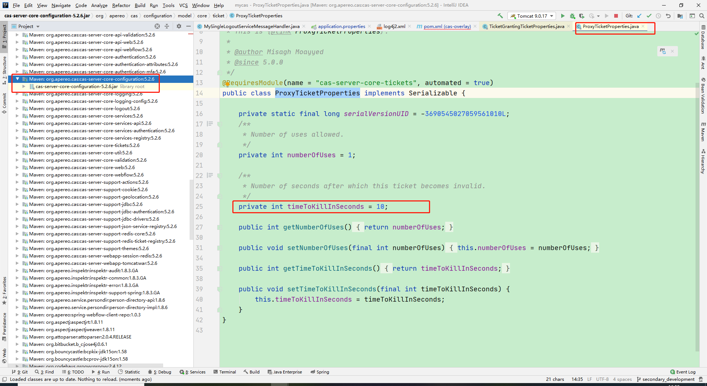Hide the Project tool window

[x=189, y=26]
